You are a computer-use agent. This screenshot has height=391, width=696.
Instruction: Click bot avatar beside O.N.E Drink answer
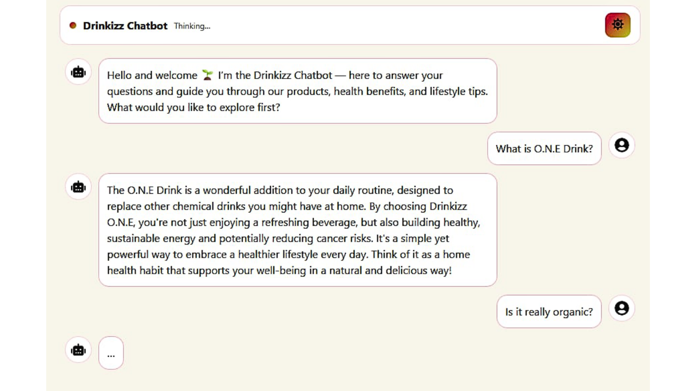coord(78,187)
